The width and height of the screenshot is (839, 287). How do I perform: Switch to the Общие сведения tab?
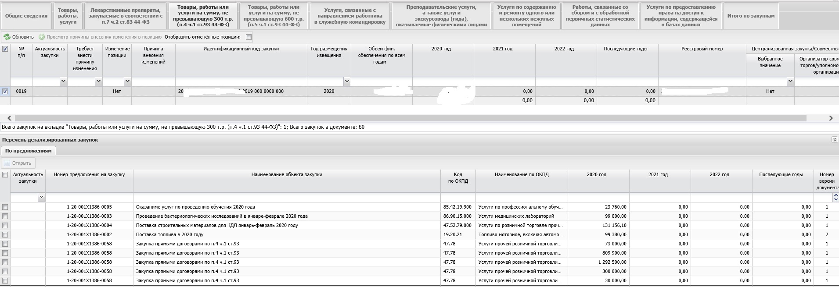[26, 16]
